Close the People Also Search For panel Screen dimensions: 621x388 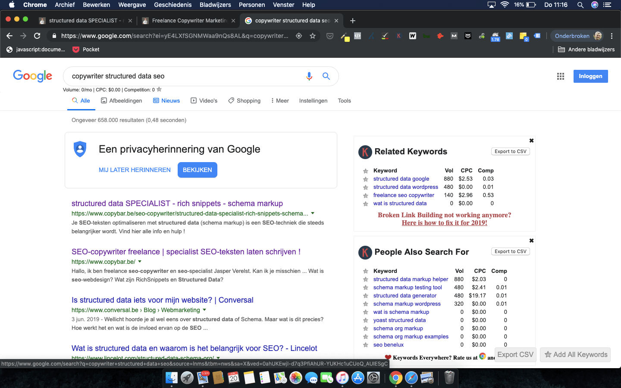(531, 241)
